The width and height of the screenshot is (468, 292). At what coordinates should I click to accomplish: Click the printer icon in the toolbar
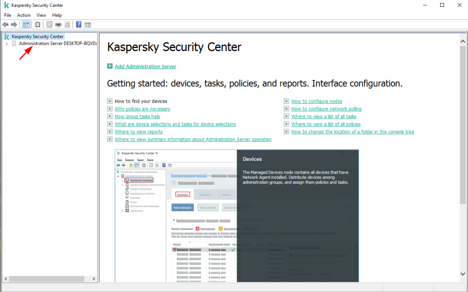(58, 25)
